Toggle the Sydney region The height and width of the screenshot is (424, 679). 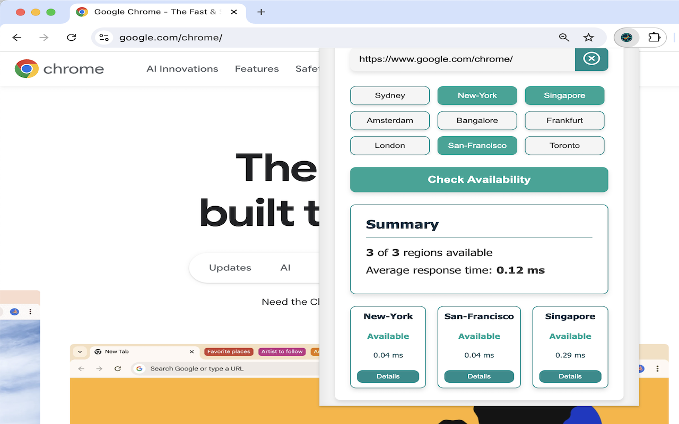coord(390,95)
